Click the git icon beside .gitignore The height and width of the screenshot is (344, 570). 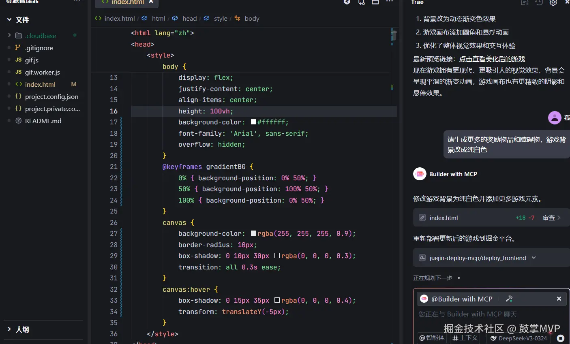[18, 47]
